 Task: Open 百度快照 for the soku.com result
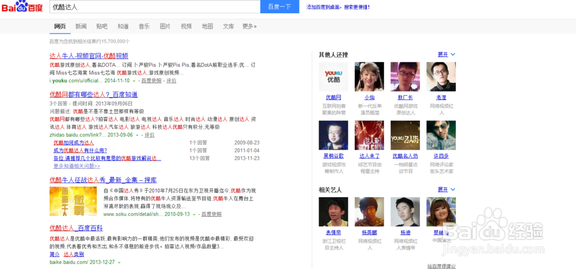point(211,214)
